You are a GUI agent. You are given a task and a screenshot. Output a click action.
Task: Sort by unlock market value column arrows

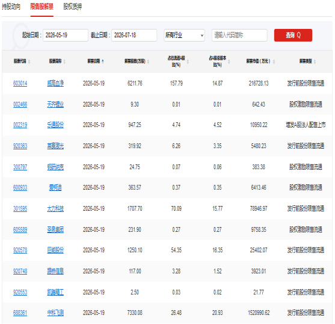[x=274, y=61]
